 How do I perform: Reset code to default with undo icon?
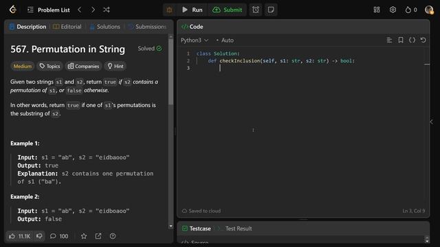click(423, 40)
